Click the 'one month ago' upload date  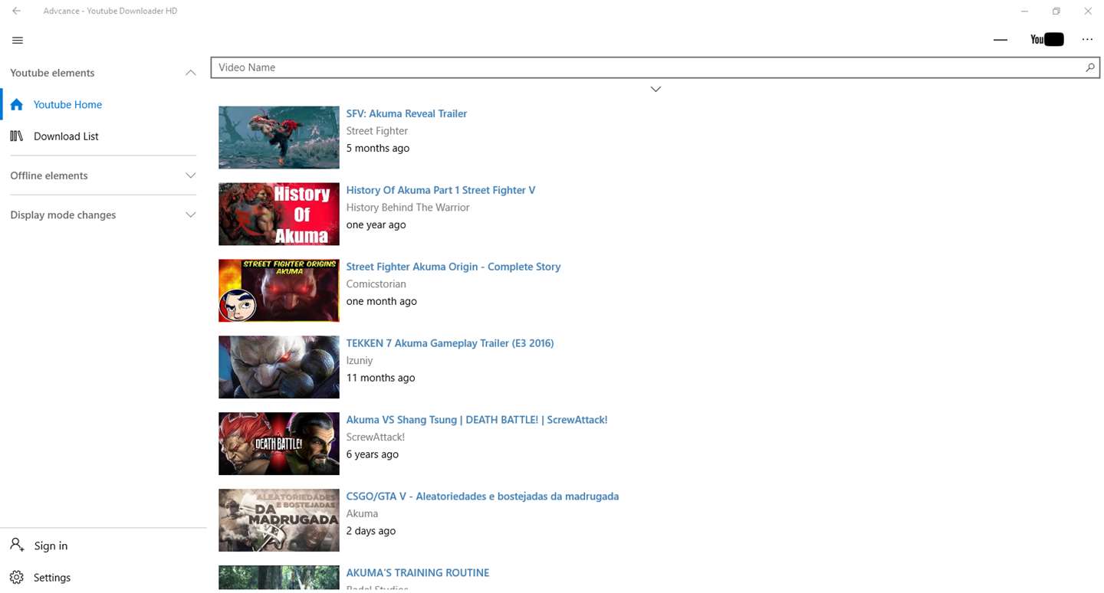(382, 302)
